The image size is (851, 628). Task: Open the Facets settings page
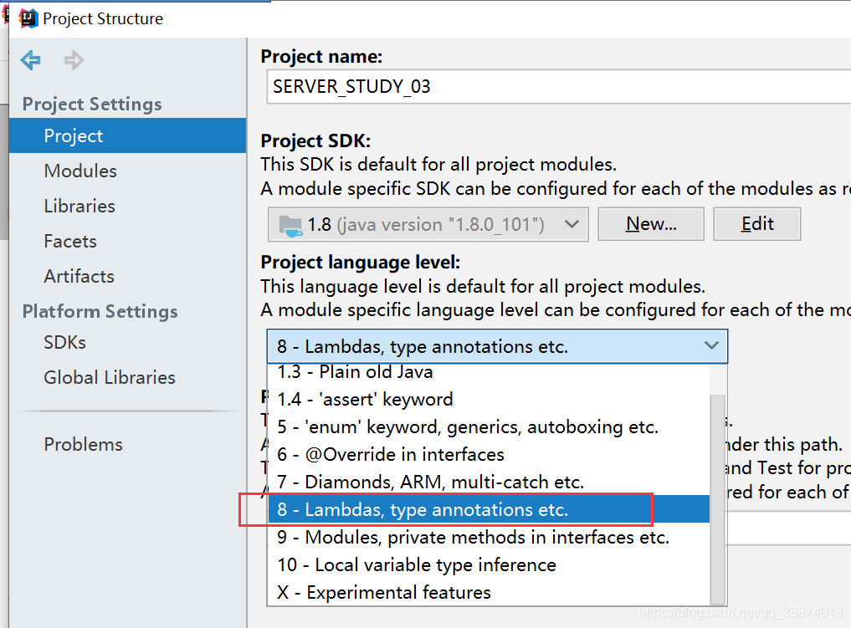(69, 241)
